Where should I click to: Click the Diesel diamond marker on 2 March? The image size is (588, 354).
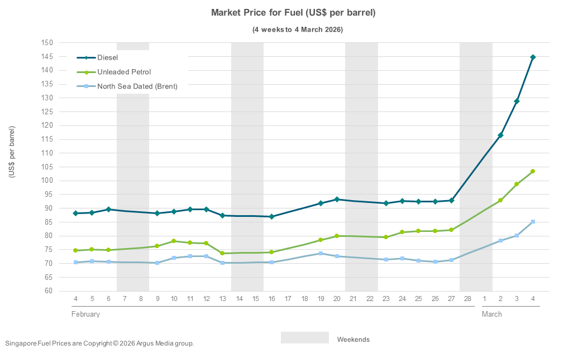tap(500, 135)
